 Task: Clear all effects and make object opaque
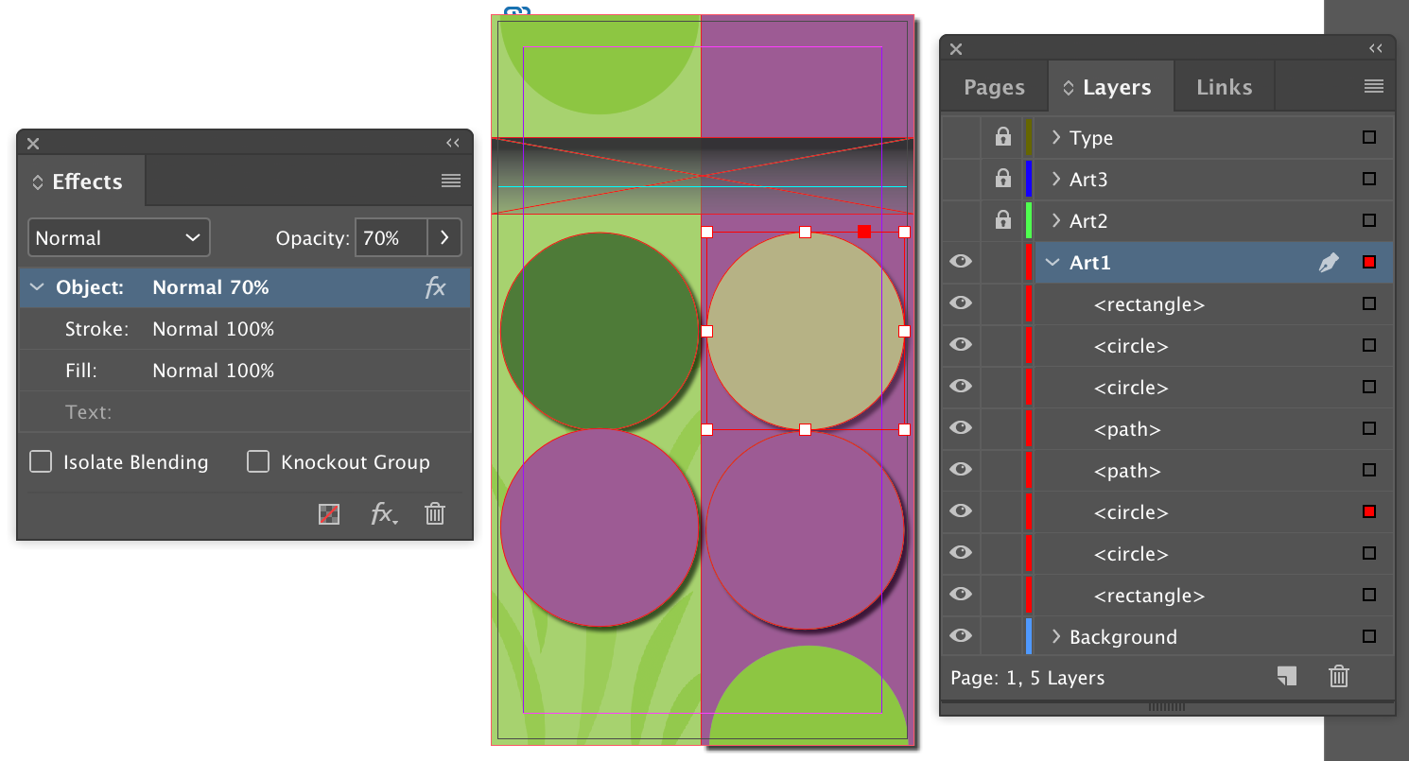(329, 514)
